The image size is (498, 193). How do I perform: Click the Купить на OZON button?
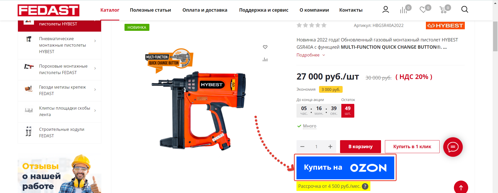coord(345,168)
